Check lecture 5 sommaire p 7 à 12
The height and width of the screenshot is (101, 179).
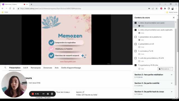[x=135, y=51]
